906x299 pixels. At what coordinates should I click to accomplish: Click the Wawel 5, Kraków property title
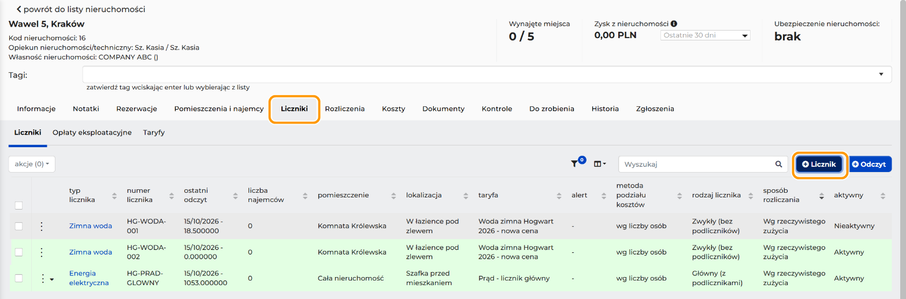(x=47, y=24)
